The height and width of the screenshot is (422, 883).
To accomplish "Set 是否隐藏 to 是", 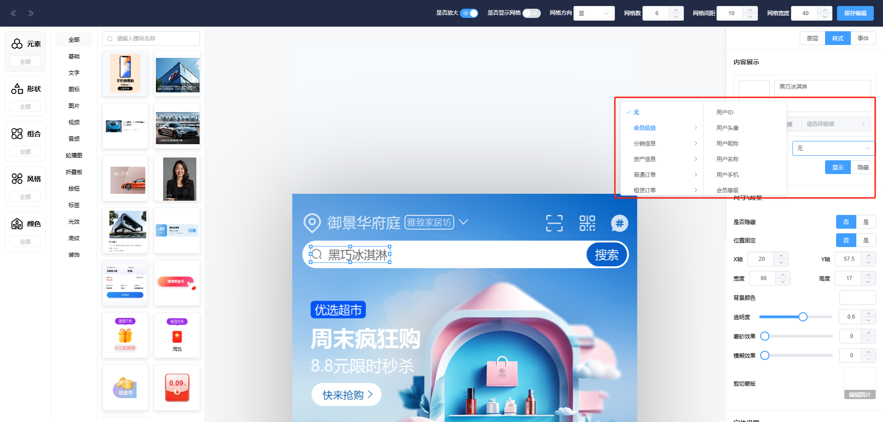I will [x=866, y=222].
